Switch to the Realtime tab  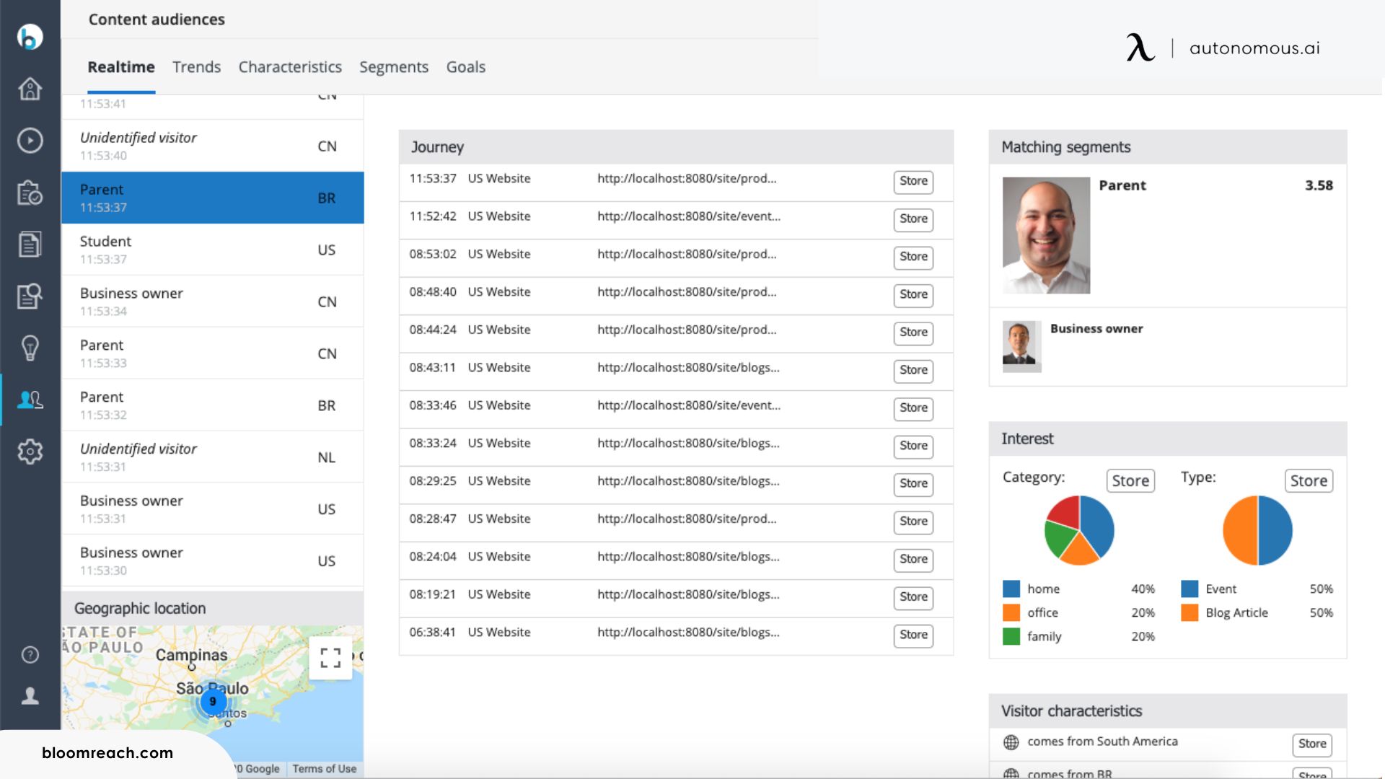click(x=121, y=67)
